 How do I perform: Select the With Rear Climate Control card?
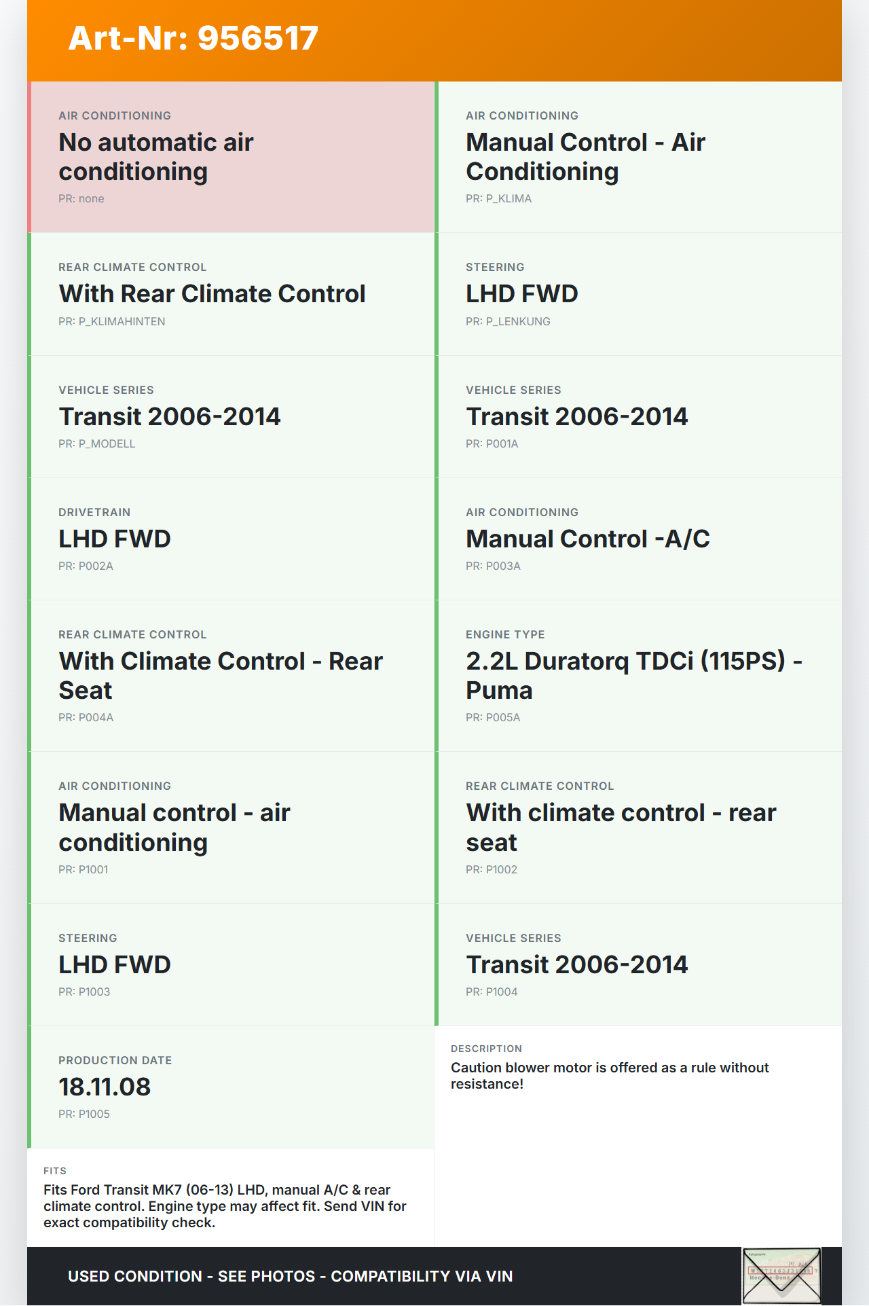pos(232,293)
